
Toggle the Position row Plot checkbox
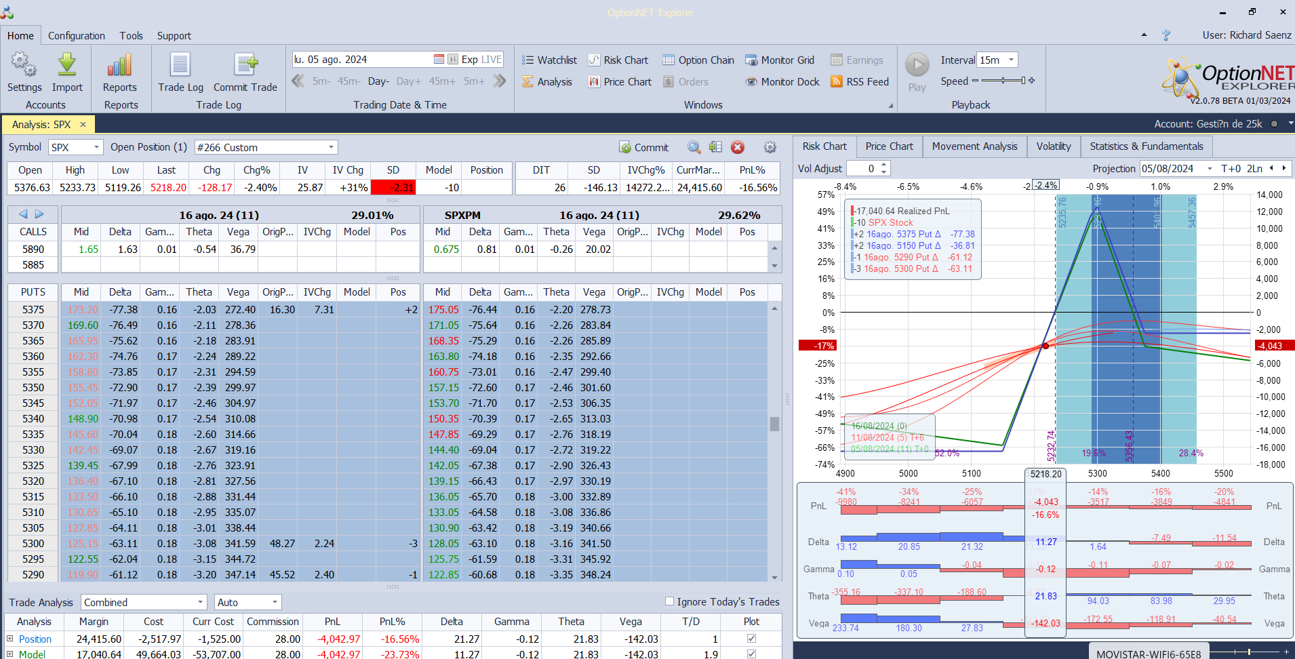(x=751, y=638)
